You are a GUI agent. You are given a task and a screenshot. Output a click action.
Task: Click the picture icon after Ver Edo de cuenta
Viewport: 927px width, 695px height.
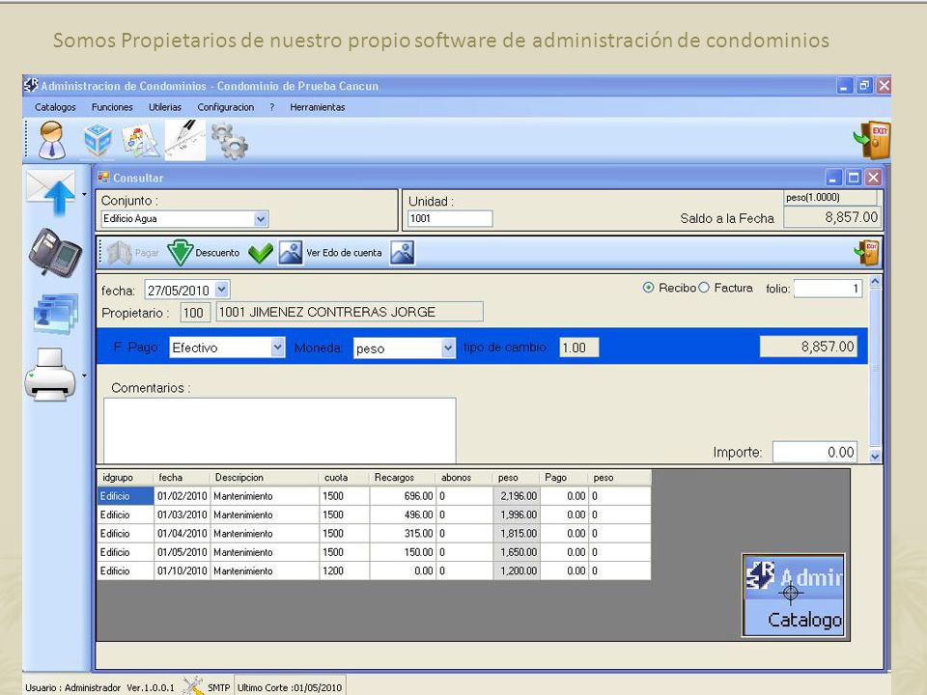tap(402, 253)
